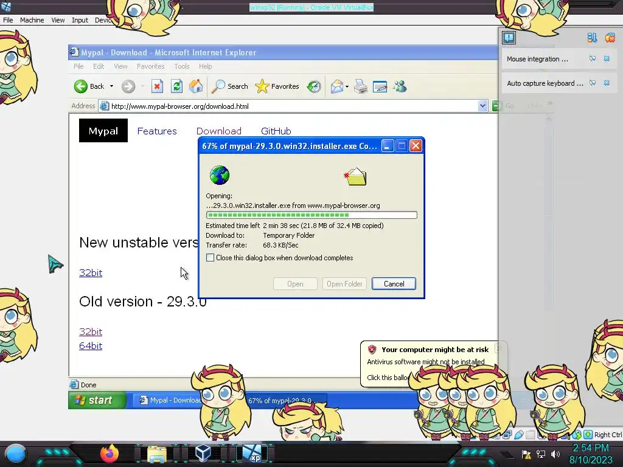Click the 64bit link under Old version
The height and width of the screenshot is (467, 623).
[91, 346]
